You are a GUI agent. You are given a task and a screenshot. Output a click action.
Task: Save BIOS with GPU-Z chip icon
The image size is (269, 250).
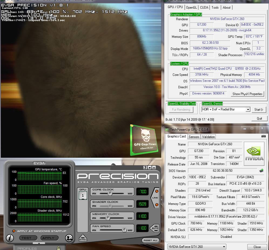[x=261, y=170]
